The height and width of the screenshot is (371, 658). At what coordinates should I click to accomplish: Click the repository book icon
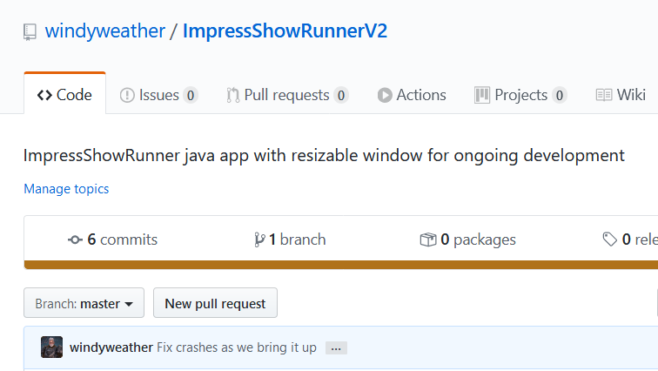pyautogui.click(x=30, y=32)
